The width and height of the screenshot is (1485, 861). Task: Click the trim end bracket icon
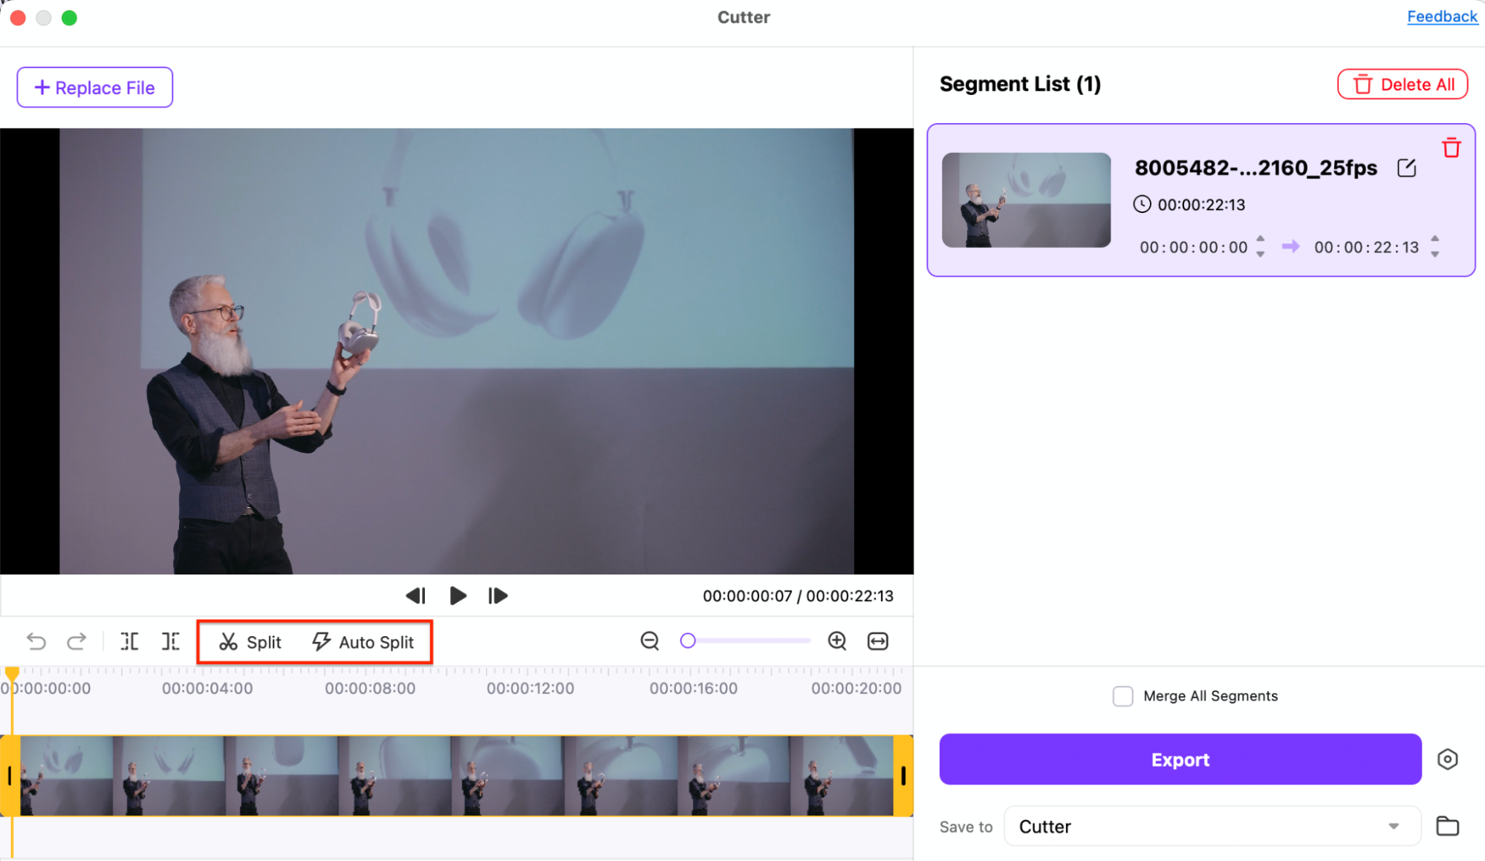click(x=171, y=641)
